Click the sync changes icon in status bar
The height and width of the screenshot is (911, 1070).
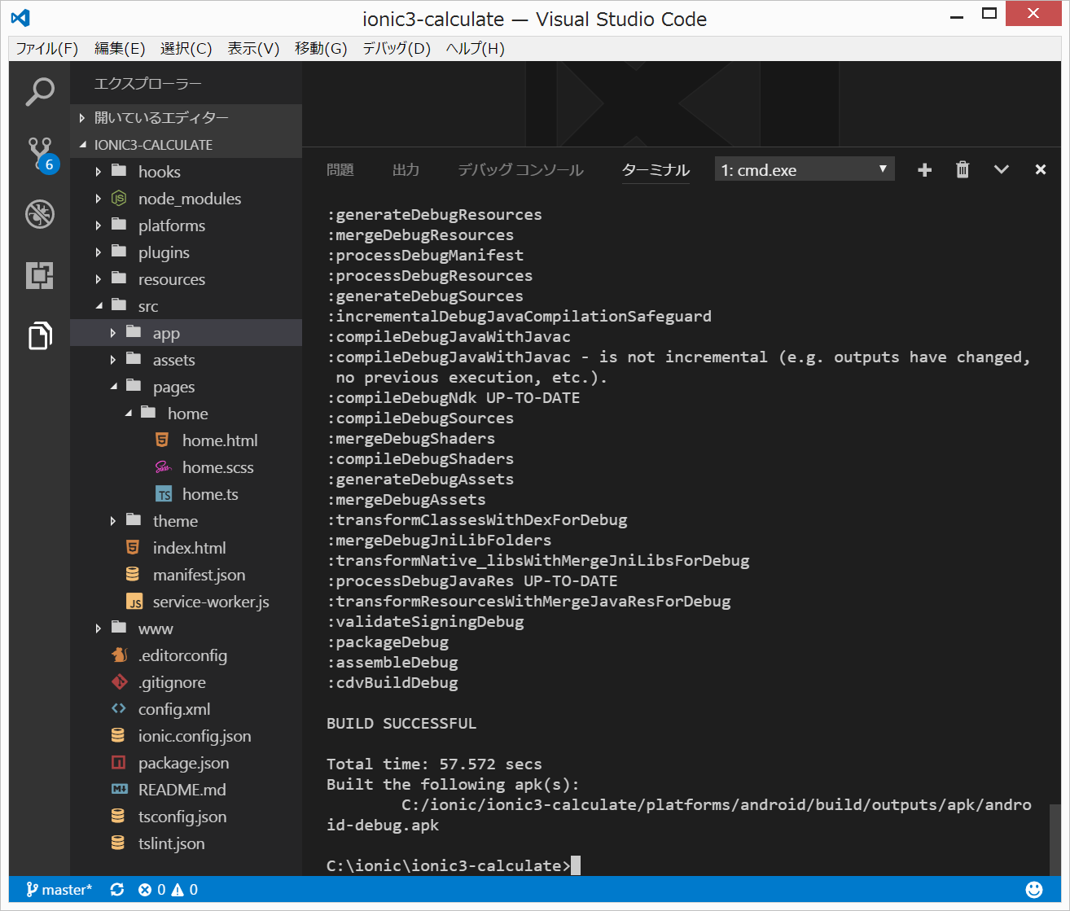click(x=117, y=890)
